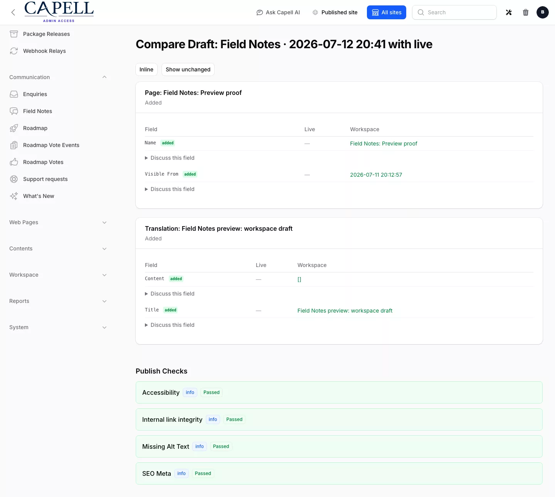Click the Roadmap Votes thumbs-up icon
This screenshot has width=555, height=497.
14,162
